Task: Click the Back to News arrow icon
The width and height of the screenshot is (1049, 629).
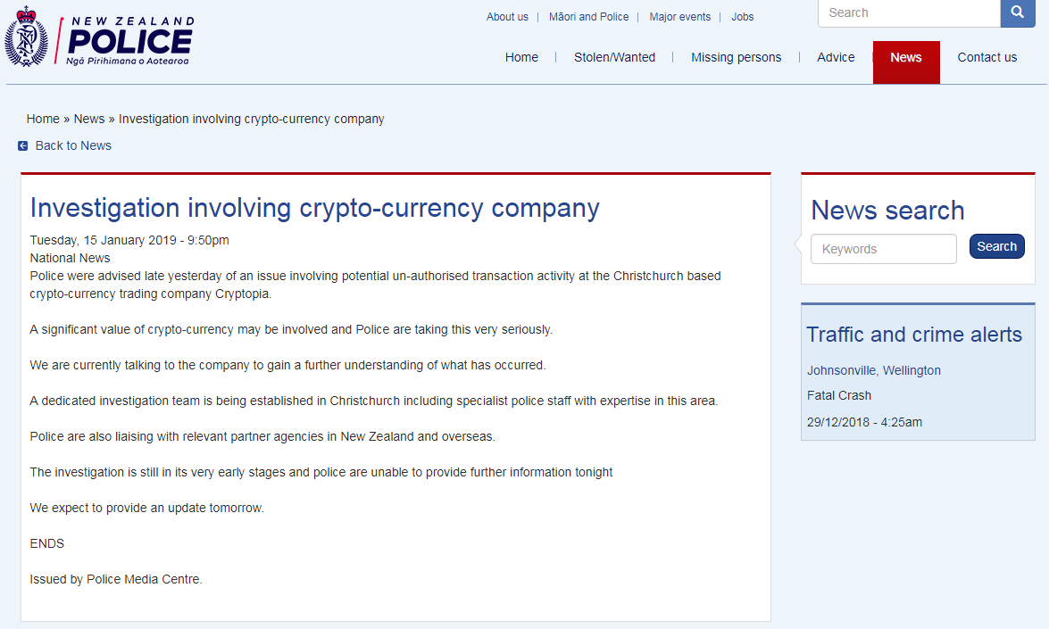Action: tap(22, 145)
